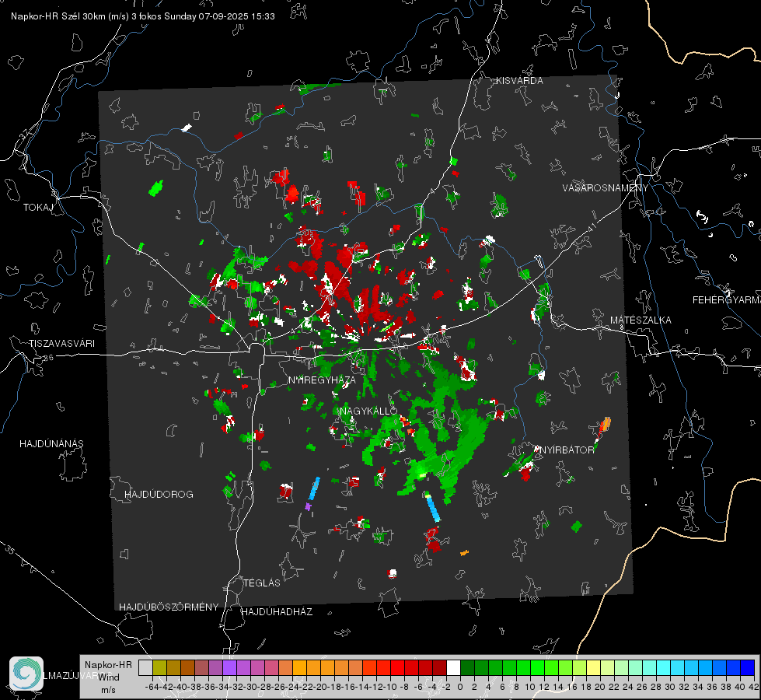Click the VÁSÁROSNAMÉNY label
Image resolution: width=761 pixels, height=700 pixels.
coord(606,187)
